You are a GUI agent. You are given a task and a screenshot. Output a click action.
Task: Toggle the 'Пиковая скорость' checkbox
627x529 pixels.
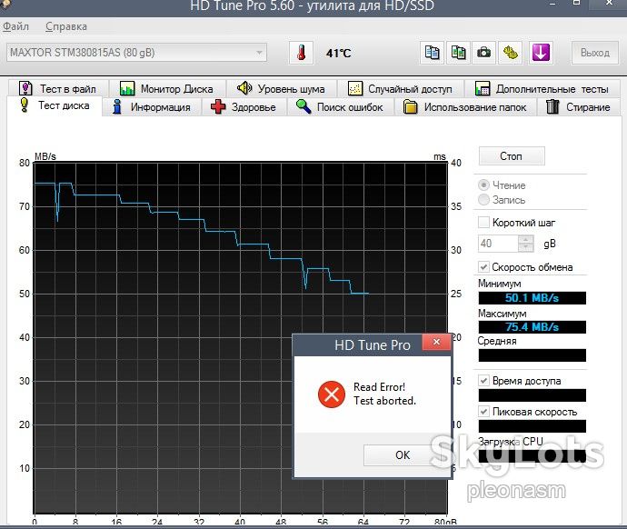[x=483, y=412]
